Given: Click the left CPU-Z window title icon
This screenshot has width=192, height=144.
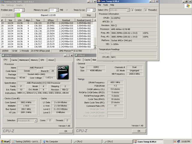Looking at the screenshot, I should tap(3, 55).
